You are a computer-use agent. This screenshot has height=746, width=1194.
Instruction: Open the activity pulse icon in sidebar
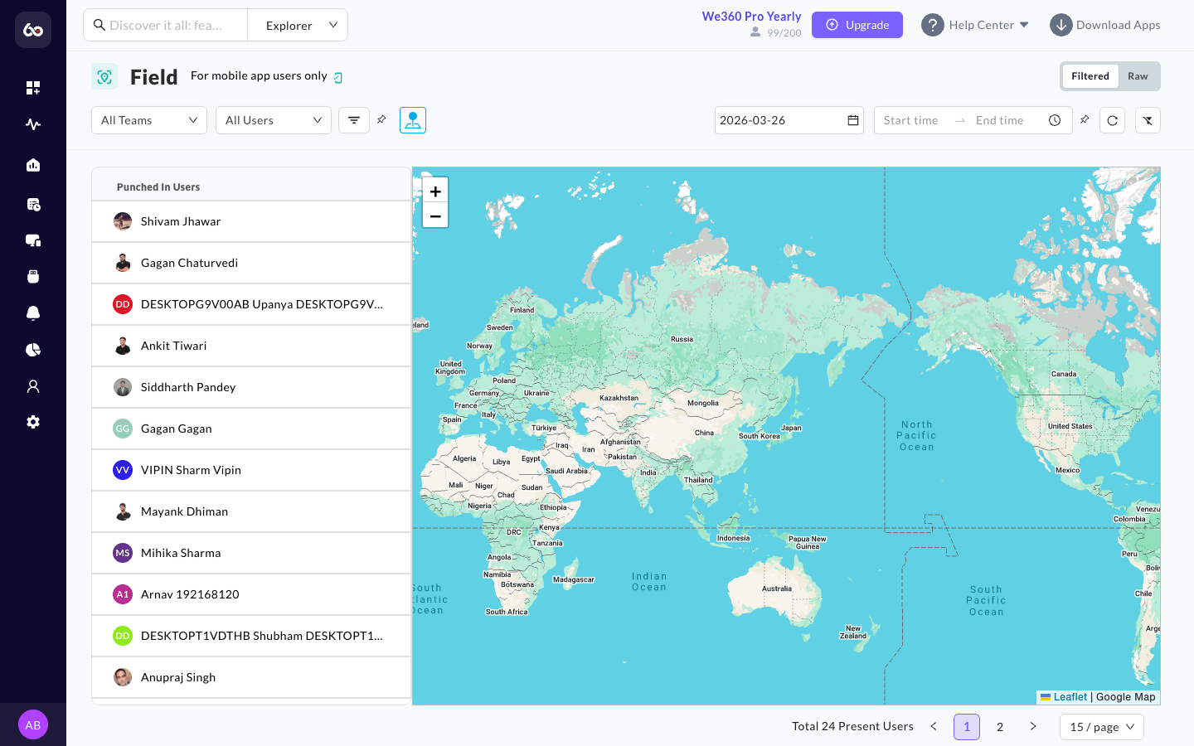33,124
